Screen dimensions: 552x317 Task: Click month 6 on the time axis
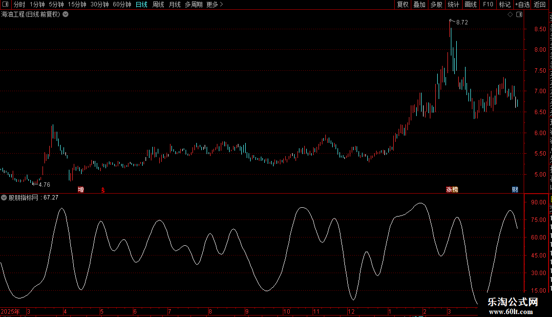135,311
